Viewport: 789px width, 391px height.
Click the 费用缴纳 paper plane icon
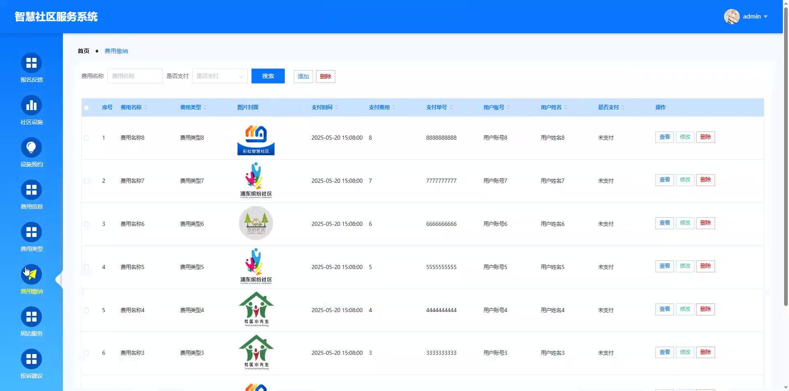[31, 275]
